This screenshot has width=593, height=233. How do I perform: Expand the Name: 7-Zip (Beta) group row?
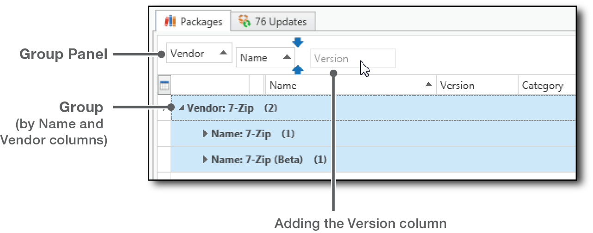coord(205,160)
